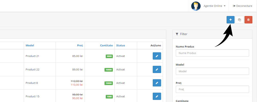Screen dimensions: 257x102
Task: Click the struck-through 98,00 lei price
Action: click(x=78, y=95)
